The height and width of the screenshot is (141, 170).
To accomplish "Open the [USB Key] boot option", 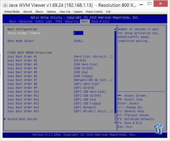I will tap(81, 72).
